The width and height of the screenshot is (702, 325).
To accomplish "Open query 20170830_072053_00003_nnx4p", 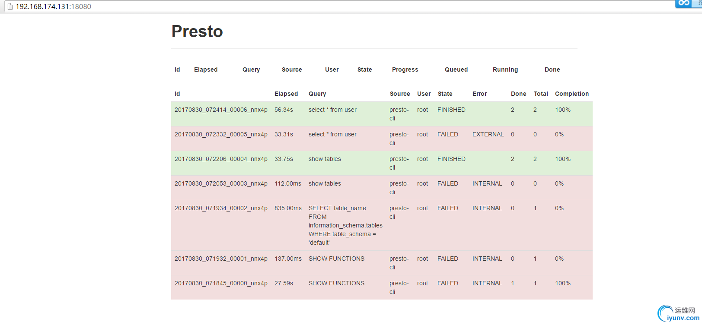I will pyautogui.click(x=221, y=183).
